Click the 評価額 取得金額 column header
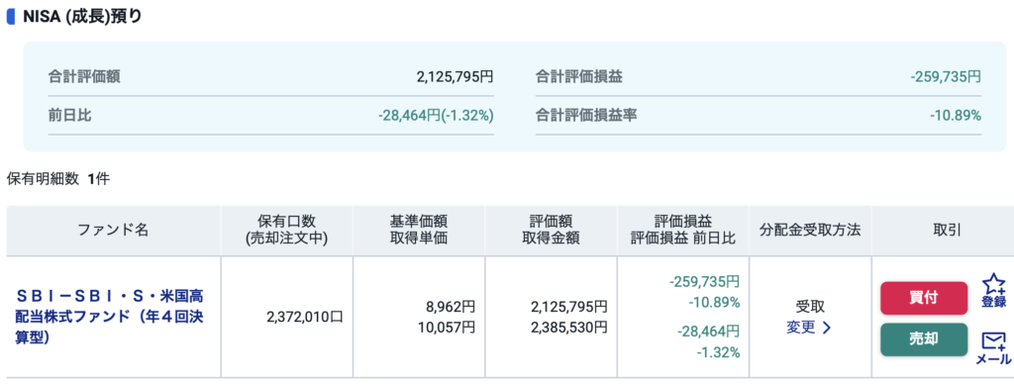Screen dimensions: 1014x386 [551, 230]
